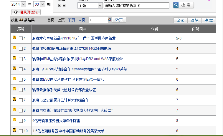Tick the checkbox for result 8
This screenshot has height=136, width=223.
(21, 111)
